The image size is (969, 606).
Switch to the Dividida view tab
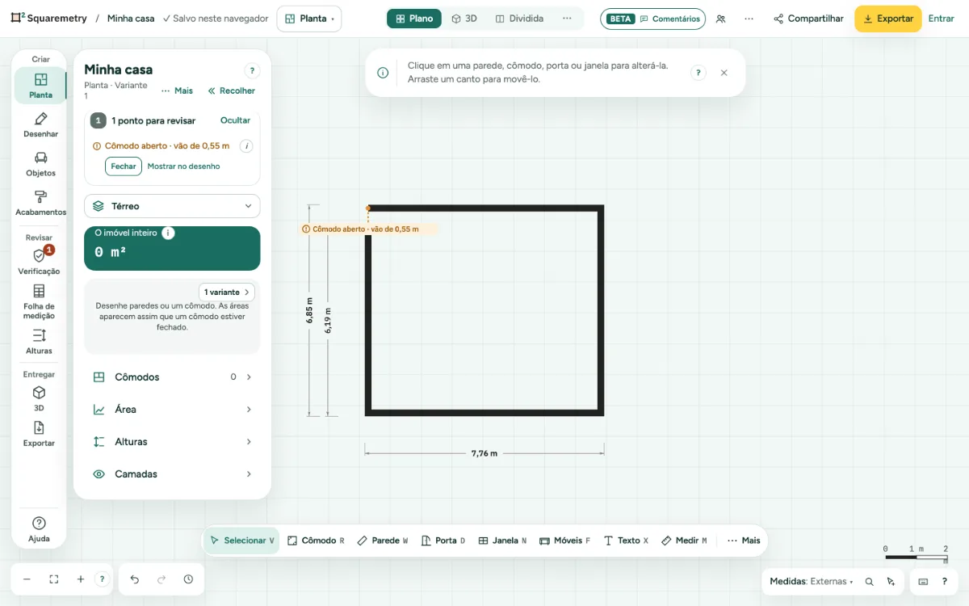click(519, 19)
